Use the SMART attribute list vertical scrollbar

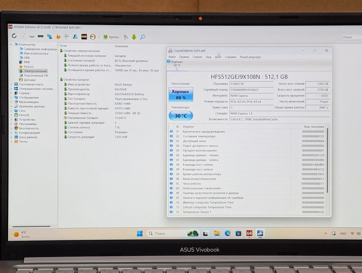pyautogui.click(x=327, y=161)
